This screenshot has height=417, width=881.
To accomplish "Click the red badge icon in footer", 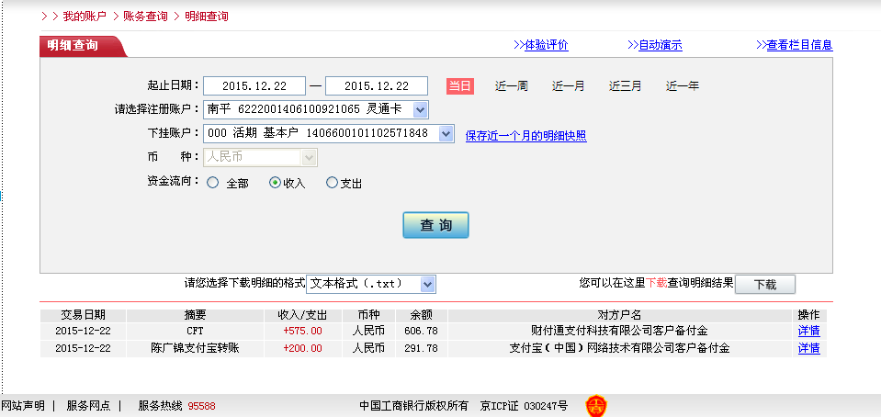I will pyautogui.click(x=596, y=405).
